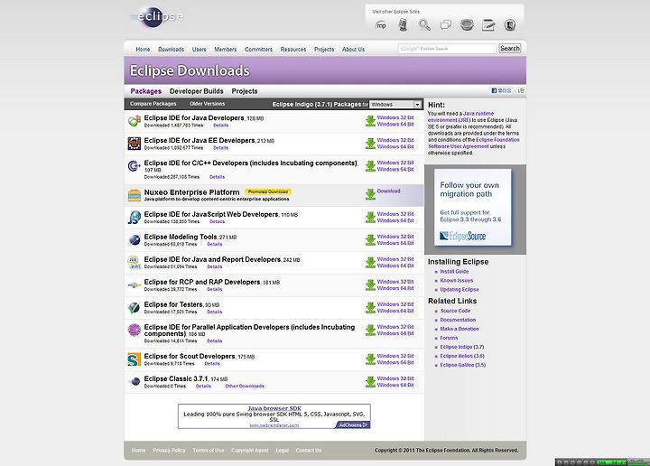This screenshot has height=466, width=650.
Task: Open the Downloads menu item
Action: [x=171, y=50]
